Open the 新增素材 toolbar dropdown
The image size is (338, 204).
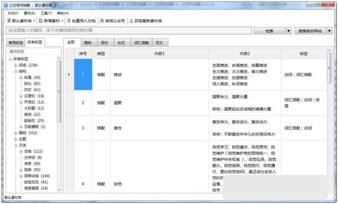(51, 21)
